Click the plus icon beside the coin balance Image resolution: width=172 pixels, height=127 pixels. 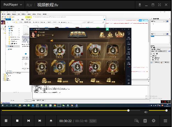pos(53,35)
